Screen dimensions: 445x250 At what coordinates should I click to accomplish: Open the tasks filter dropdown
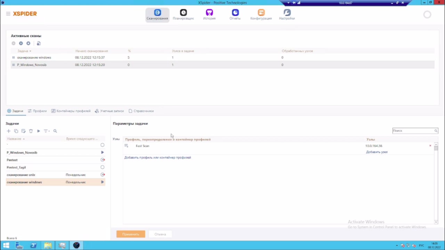coord(47,131)
